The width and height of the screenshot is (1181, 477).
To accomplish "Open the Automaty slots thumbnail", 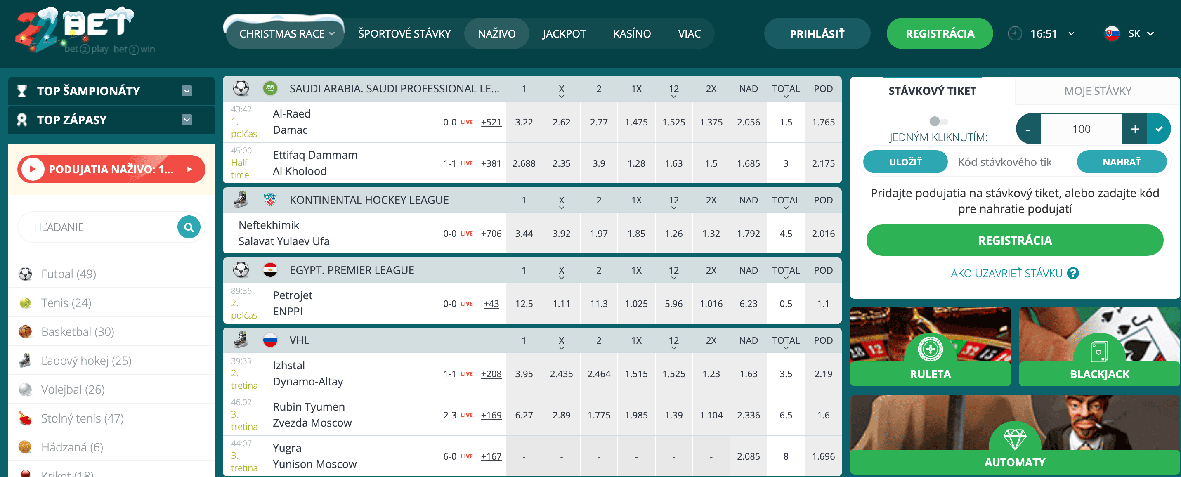I will 1015,435.
